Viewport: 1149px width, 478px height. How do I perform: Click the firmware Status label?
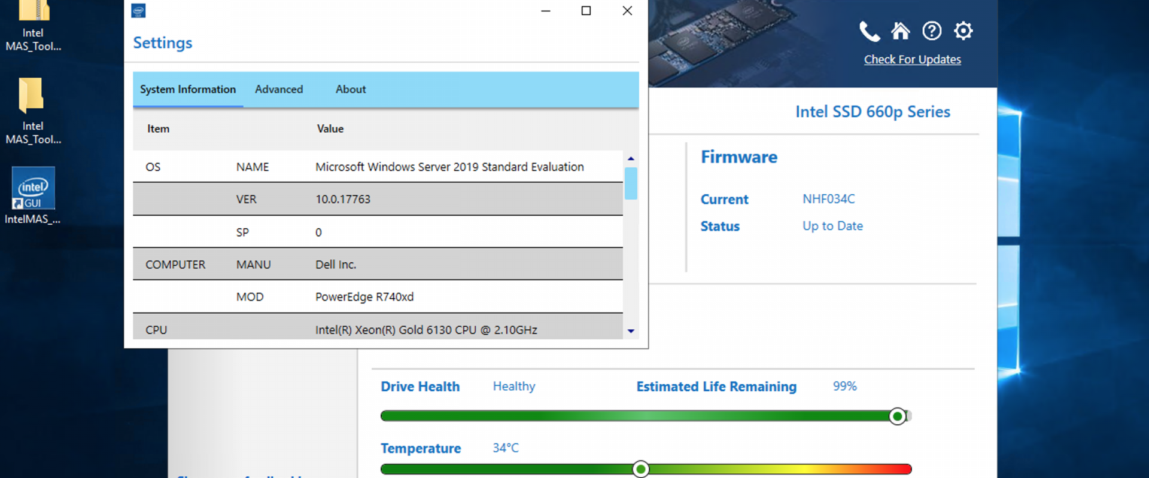[720, 226]
